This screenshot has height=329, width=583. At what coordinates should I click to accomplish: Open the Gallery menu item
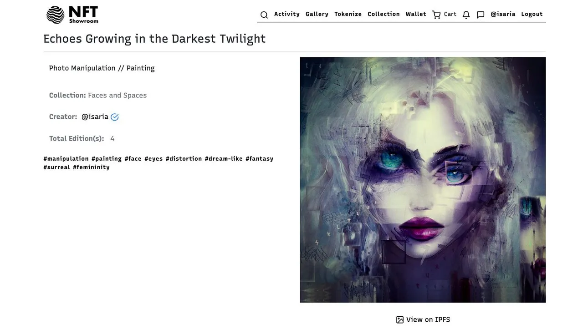317,14
